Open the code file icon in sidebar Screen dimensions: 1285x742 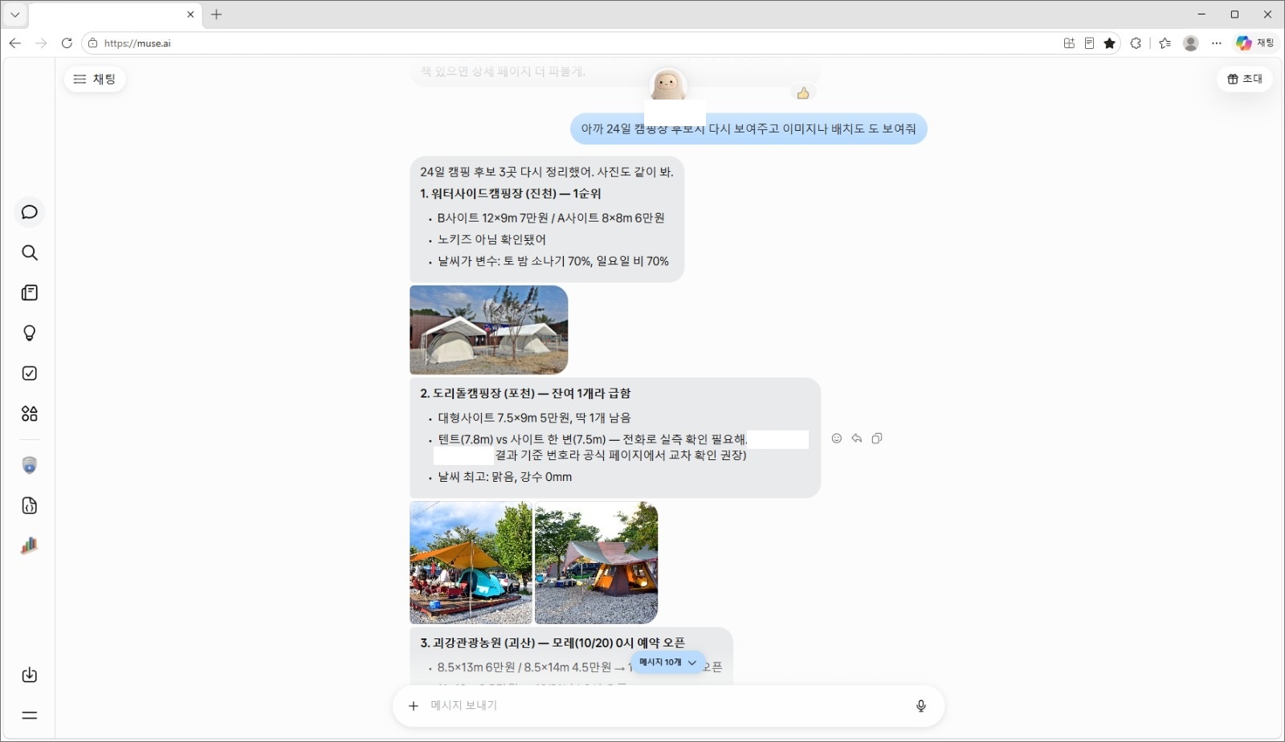point(30,506)
